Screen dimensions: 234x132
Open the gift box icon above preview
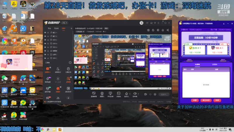pos(148,30)
